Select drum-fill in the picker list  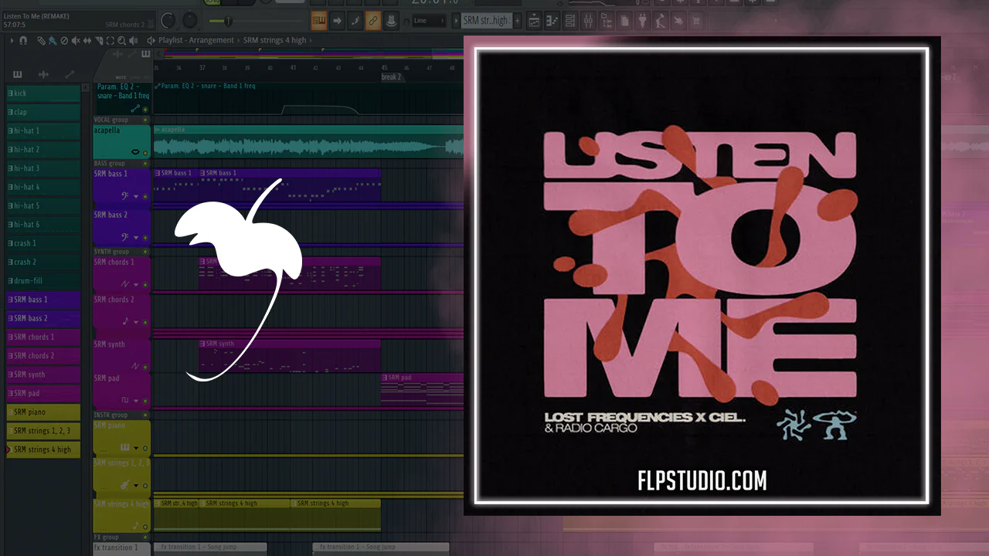[x=43, y=281]
